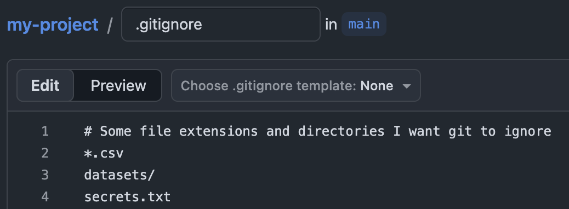
Task: Switch to the Edit tab
Action: point(45,85)
